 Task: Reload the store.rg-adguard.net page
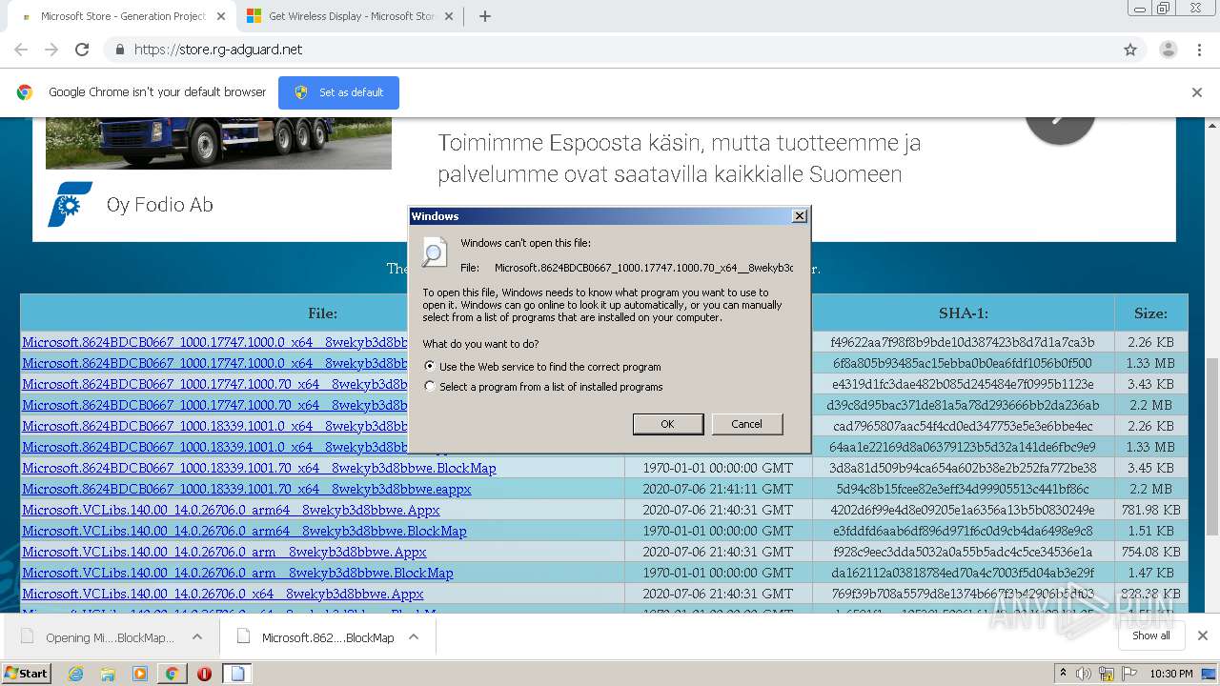[82, 50]
